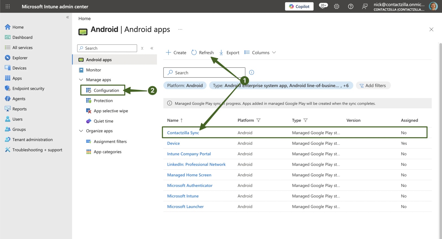Clear the resource menu search box
The image size is (442, 239).
point(142,48)
